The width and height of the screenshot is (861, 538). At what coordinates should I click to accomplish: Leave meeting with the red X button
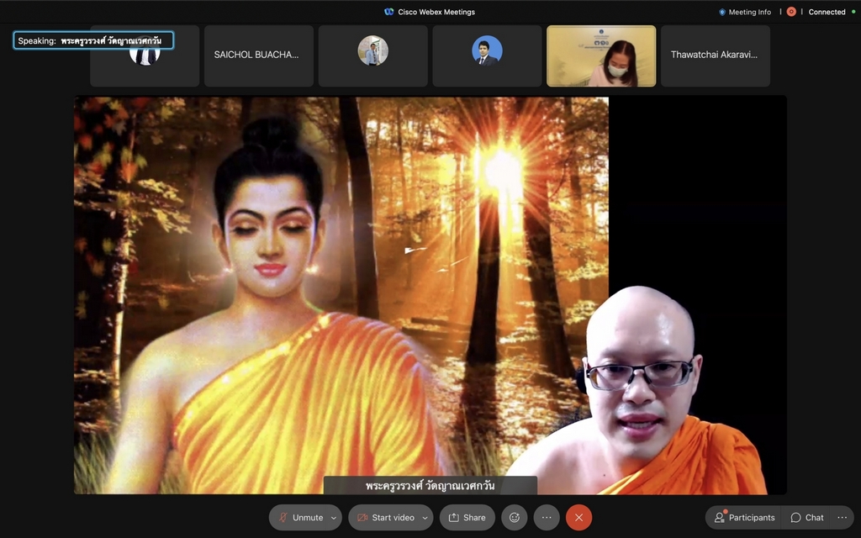pos(578,518)
